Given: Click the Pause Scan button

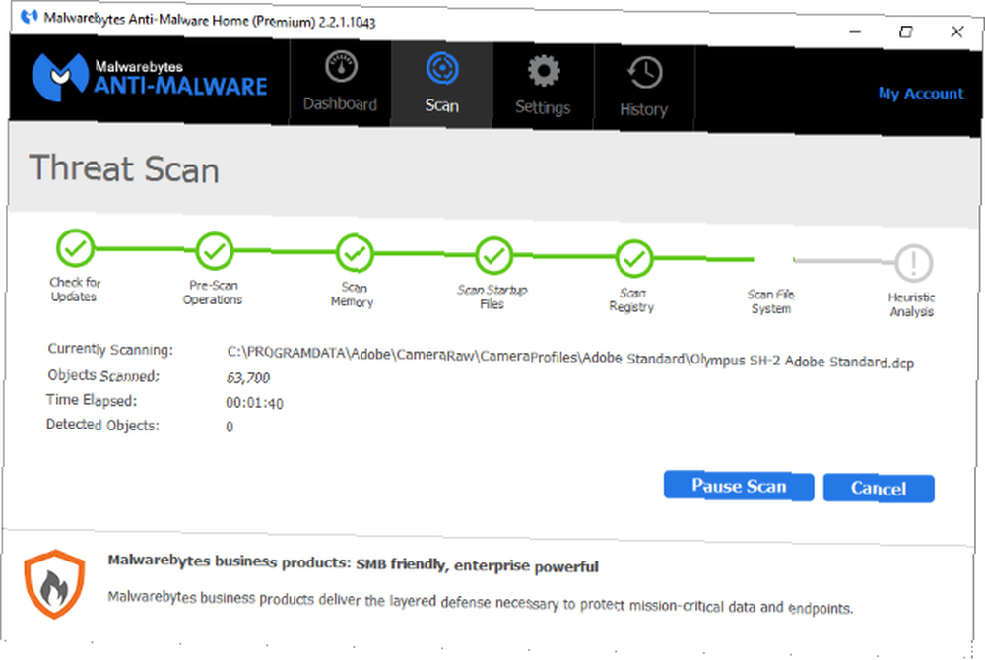Looking at the screenshot, I should pyautogui.click(x=739, y=486).
